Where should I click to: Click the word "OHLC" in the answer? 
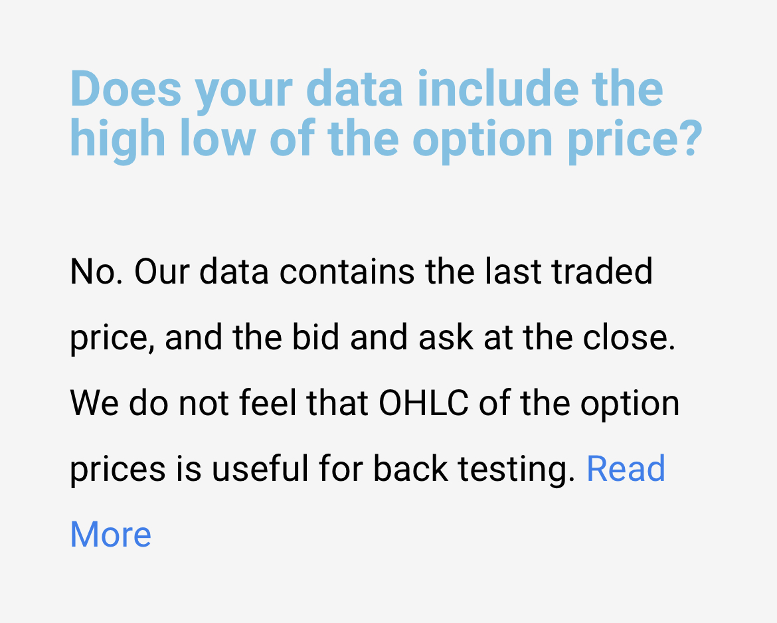tap(423, 402)
